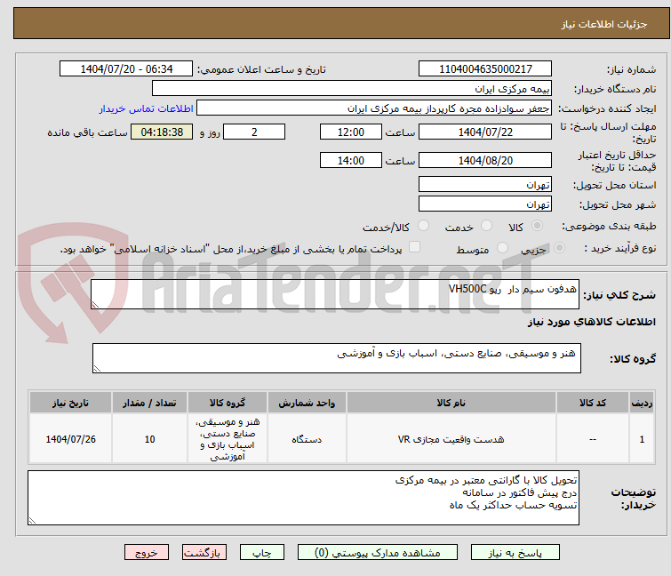The image size is (671, 576).
Task: Click the resize handle of توضیحات خریدار box
Action: [x=33, y=520]
